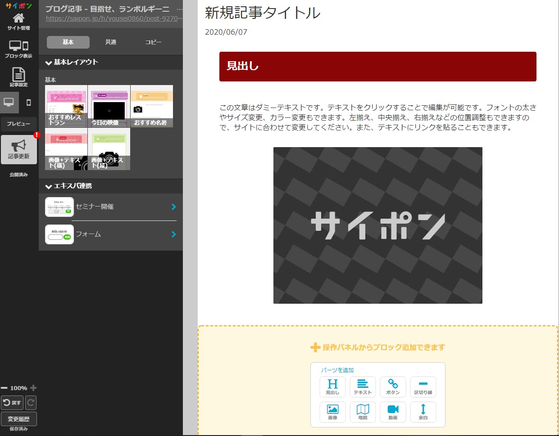Add a 見出し heading part
The height and width of the screenshot is (436, 559).
332,387
